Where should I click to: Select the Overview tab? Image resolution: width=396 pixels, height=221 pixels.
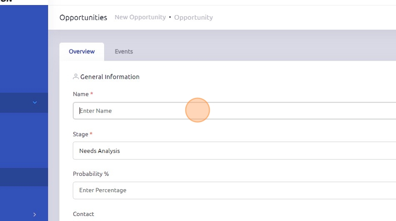(82, 51)
